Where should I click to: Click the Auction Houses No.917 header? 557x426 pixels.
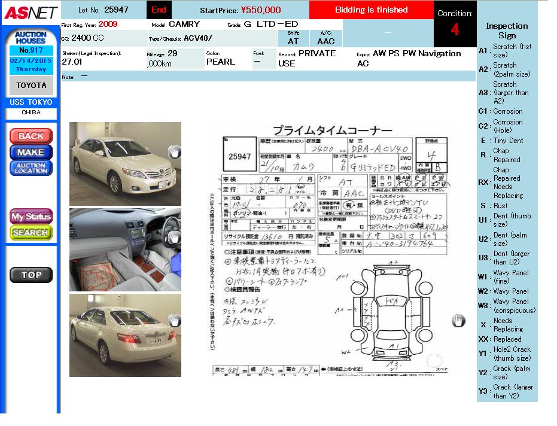click(31, 42)
